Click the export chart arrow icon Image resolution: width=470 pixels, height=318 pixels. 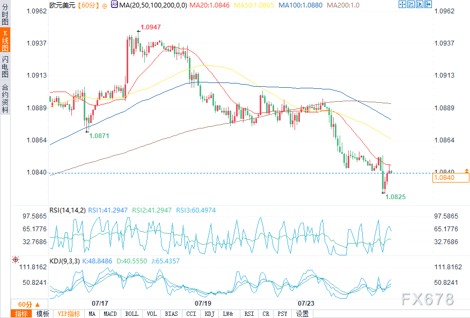pyautogui.click(x=428, y=4)
